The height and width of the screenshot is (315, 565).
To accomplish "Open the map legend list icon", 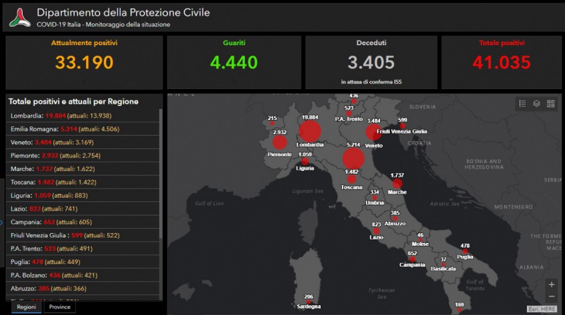I will 522,104.
